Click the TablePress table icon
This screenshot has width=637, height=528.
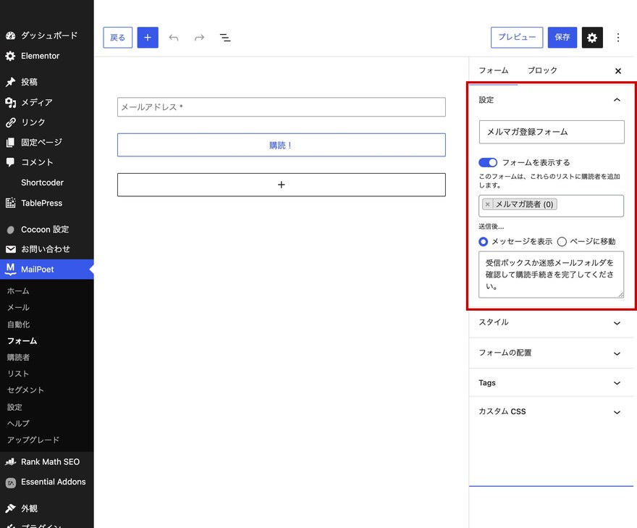pos(11,203)
